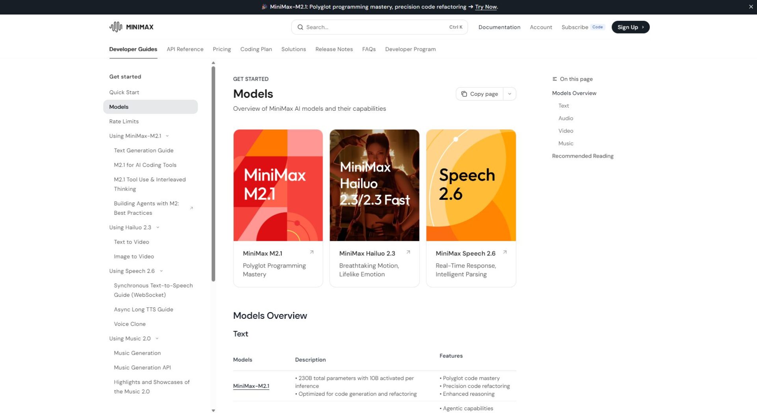Click the sidebar vertical scrollbar thumb
The image size is (757, 413).
point(213,173)
